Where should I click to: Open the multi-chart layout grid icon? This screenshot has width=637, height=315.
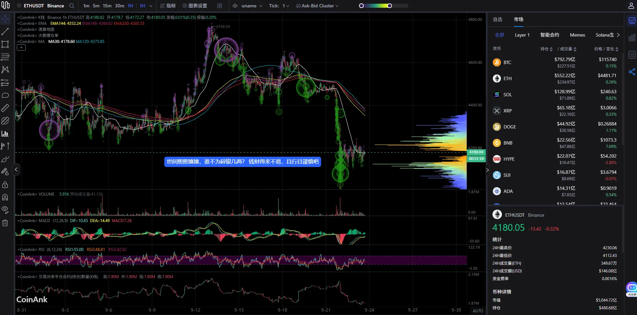pyautogui.click(x=220, y=6)
